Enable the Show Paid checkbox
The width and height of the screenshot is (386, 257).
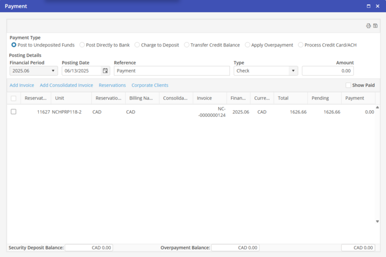[x=348, y=85]
